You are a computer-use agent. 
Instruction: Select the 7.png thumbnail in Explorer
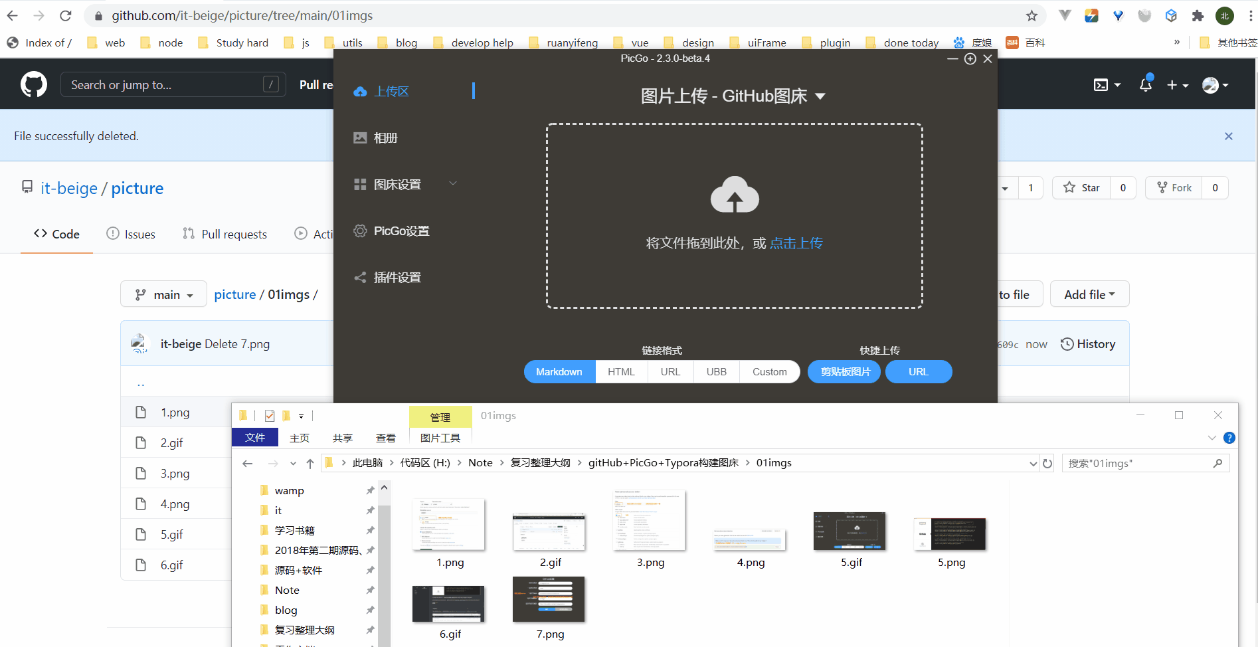tap(549, 607)
